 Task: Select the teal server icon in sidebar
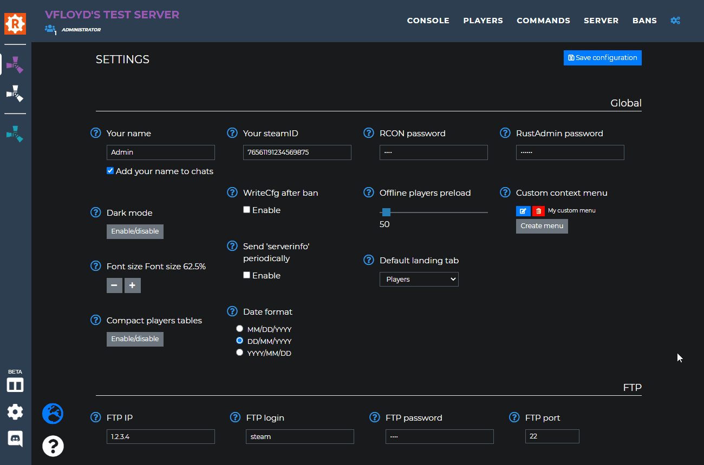pyautogui.click(x=15, y=134)
